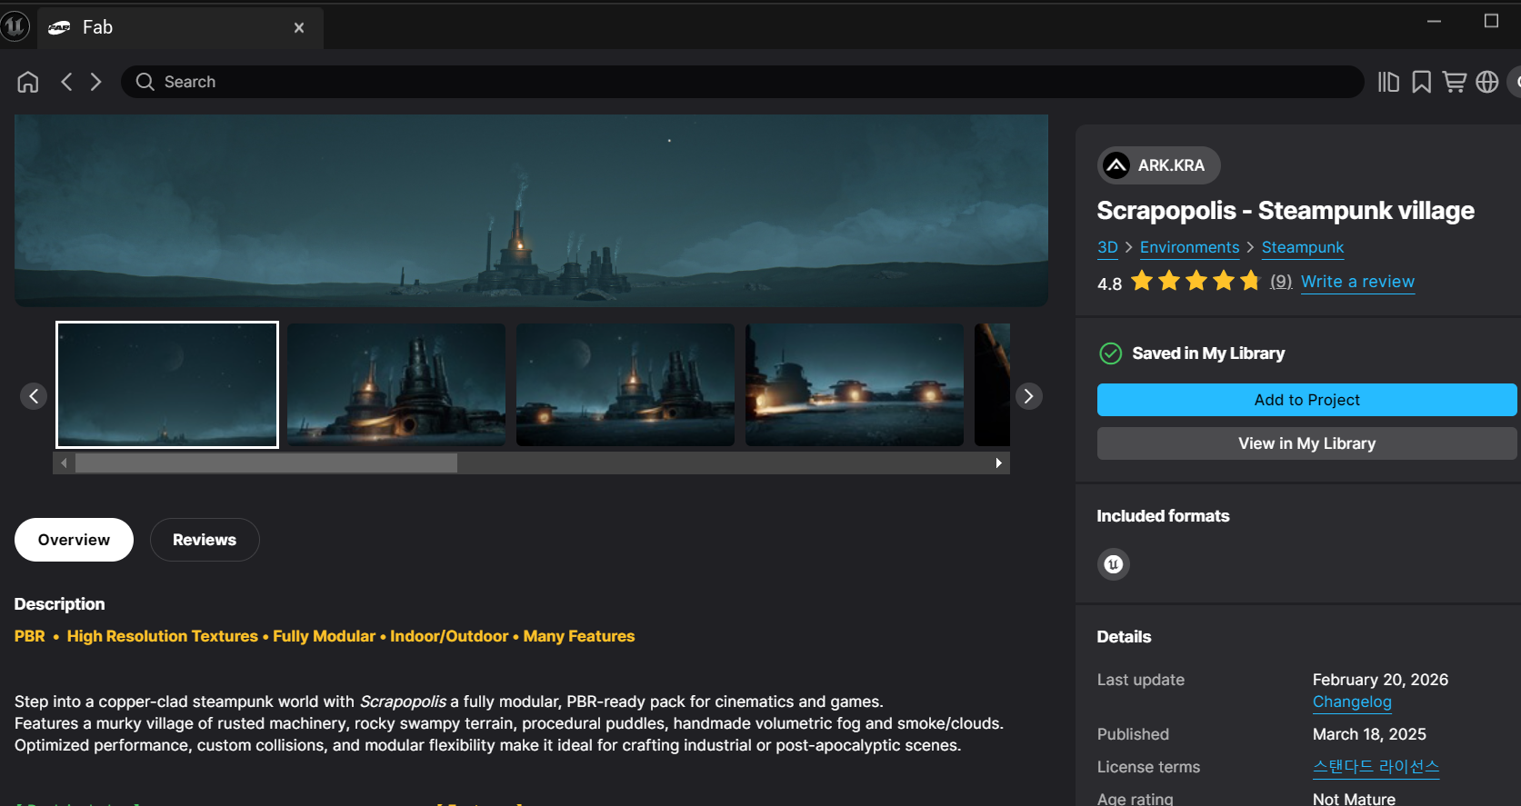Select the fourth glowing huts thumbnail
The image size is (1521, 806).
click(x=855, y=384)
